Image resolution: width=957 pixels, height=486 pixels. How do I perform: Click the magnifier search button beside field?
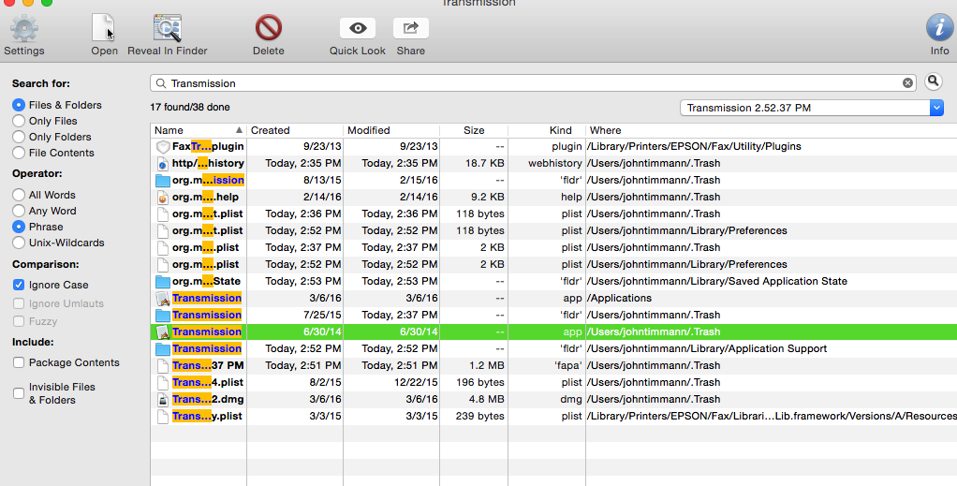coord(934,81)
